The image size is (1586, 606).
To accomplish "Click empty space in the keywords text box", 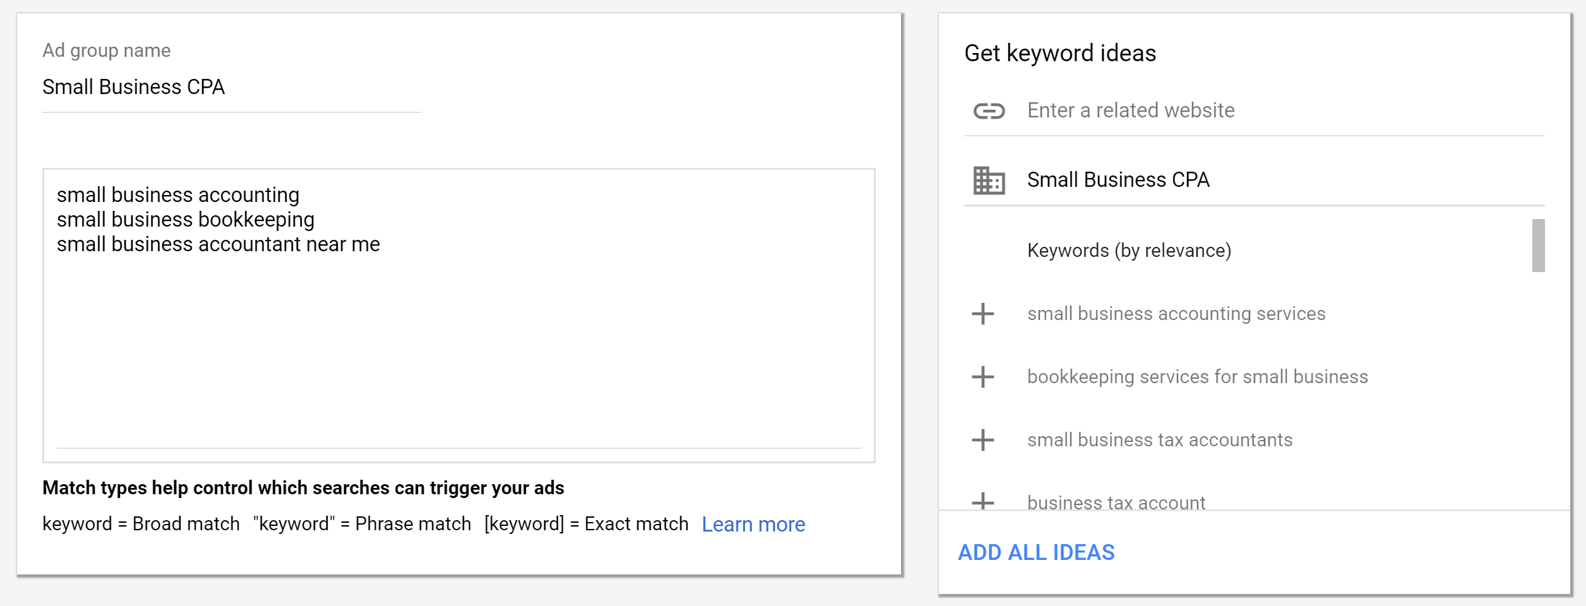I will tap(458, 353).
